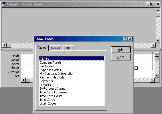The height and width of the screenshot is (114, 162).
Task: Click query grid horizontal scrollbar thumb
Action: (x=28, y=80)
